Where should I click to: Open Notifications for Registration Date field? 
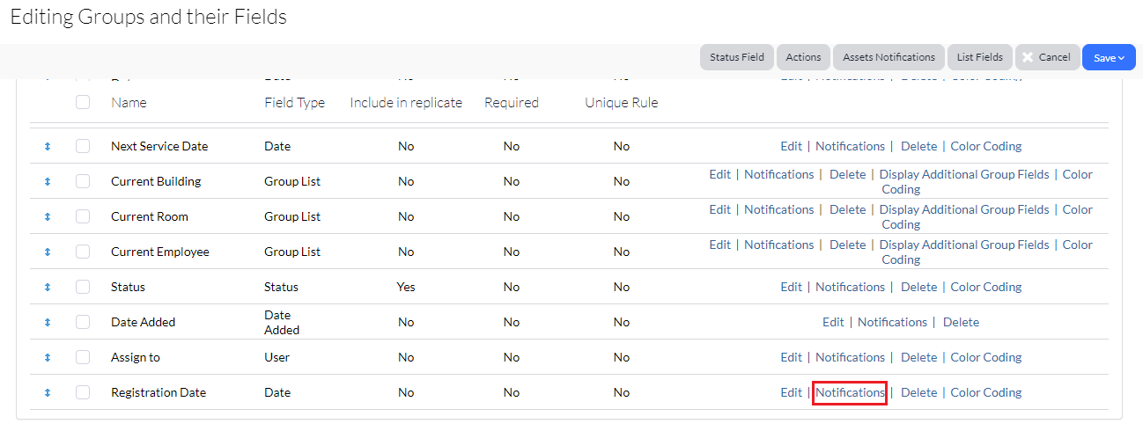coord(850,392)
